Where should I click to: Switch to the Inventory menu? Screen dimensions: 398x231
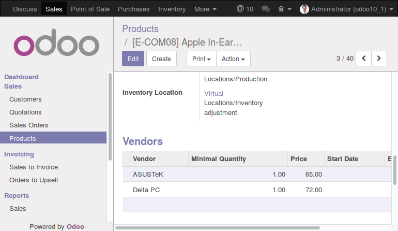[x=172, y=9]
